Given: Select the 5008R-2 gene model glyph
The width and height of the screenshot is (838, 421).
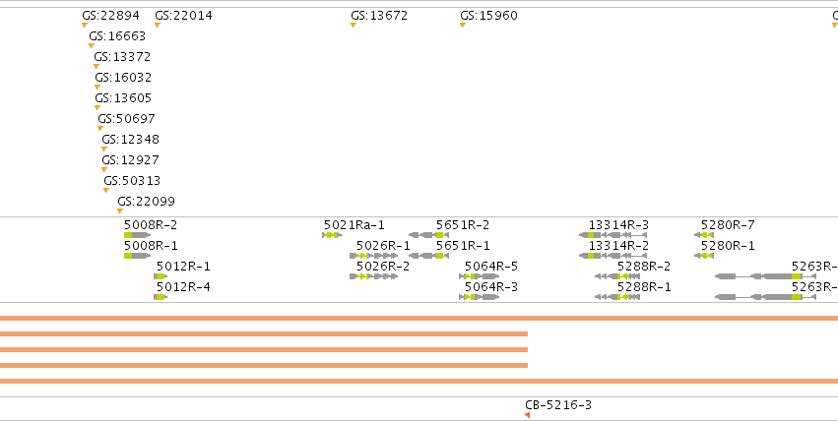Looking at the screenshot, I should coord(137,235).
